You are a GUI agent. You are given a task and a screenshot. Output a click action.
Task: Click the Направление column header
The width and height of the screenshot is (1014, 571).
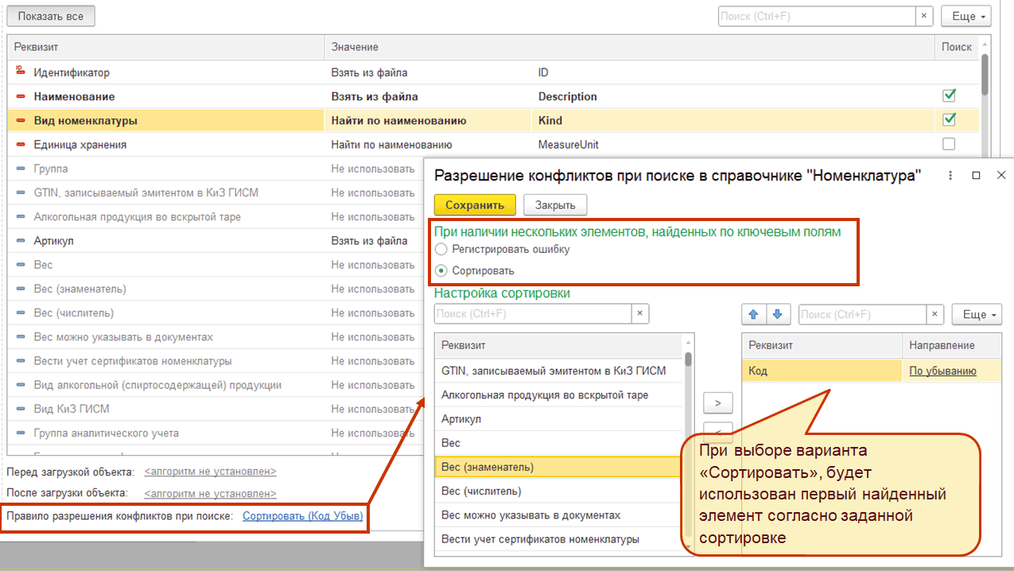[952, 345]
